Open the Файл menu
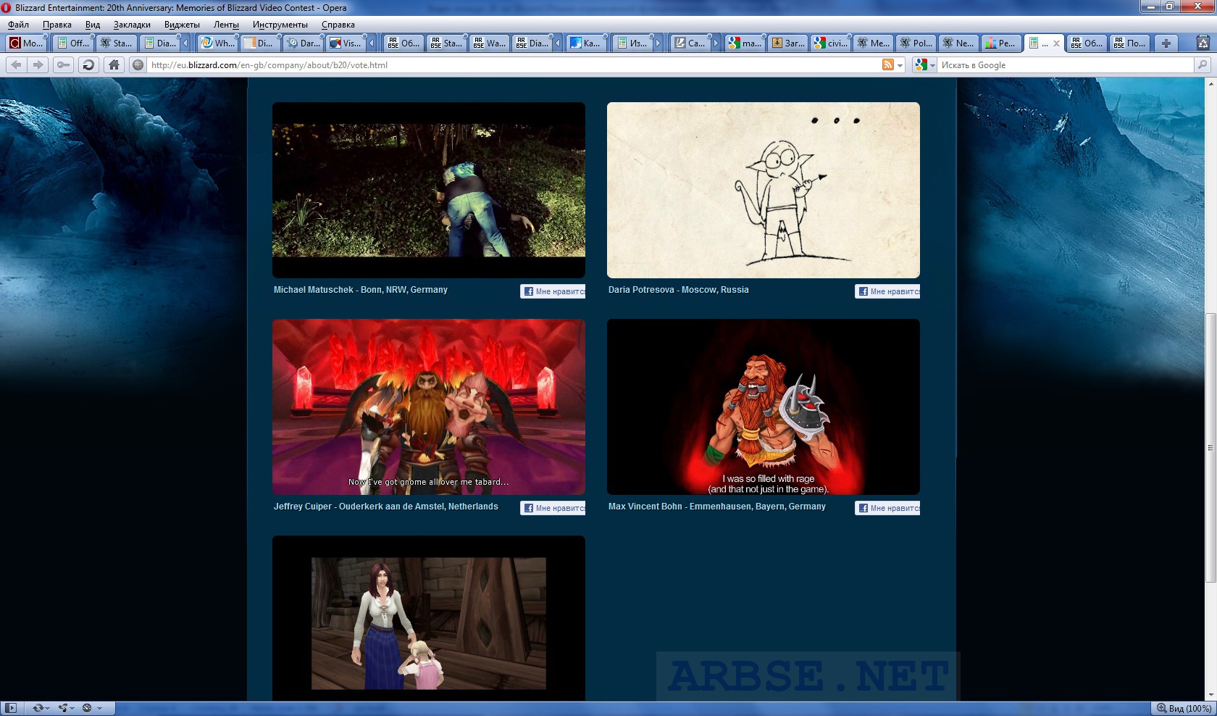Screen dimensions: 1217x716 [x=18, y=25]
